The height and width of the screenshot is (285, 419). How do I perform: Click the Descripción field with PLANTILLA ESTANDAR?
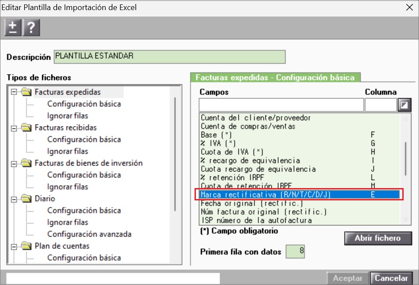170,57
